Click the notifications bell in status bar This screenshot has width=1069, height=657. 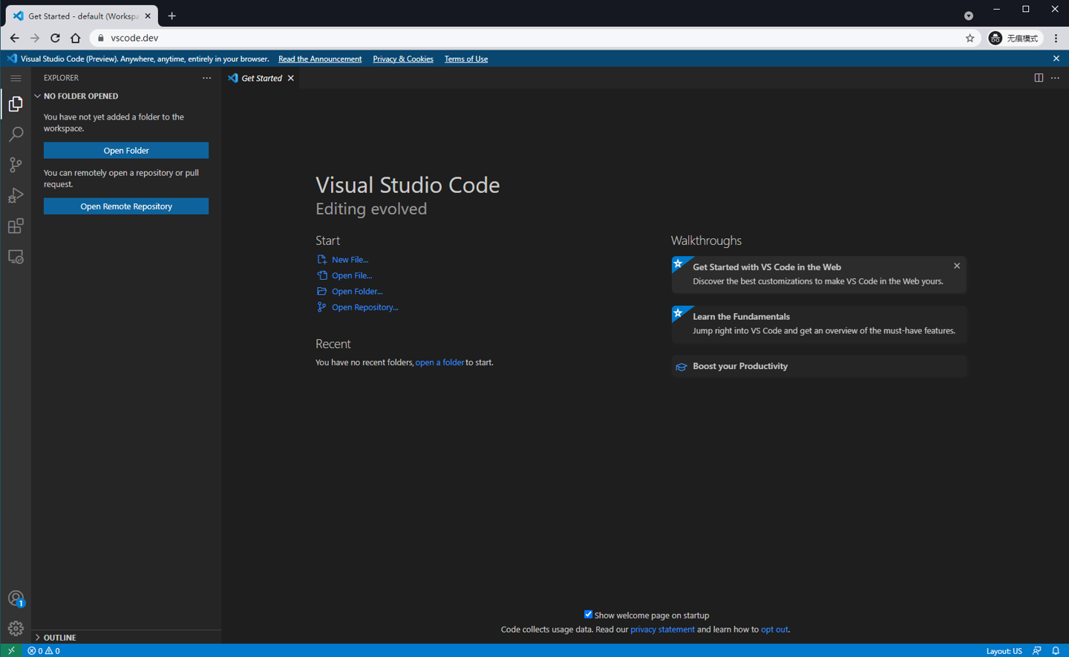point(1056,651)
